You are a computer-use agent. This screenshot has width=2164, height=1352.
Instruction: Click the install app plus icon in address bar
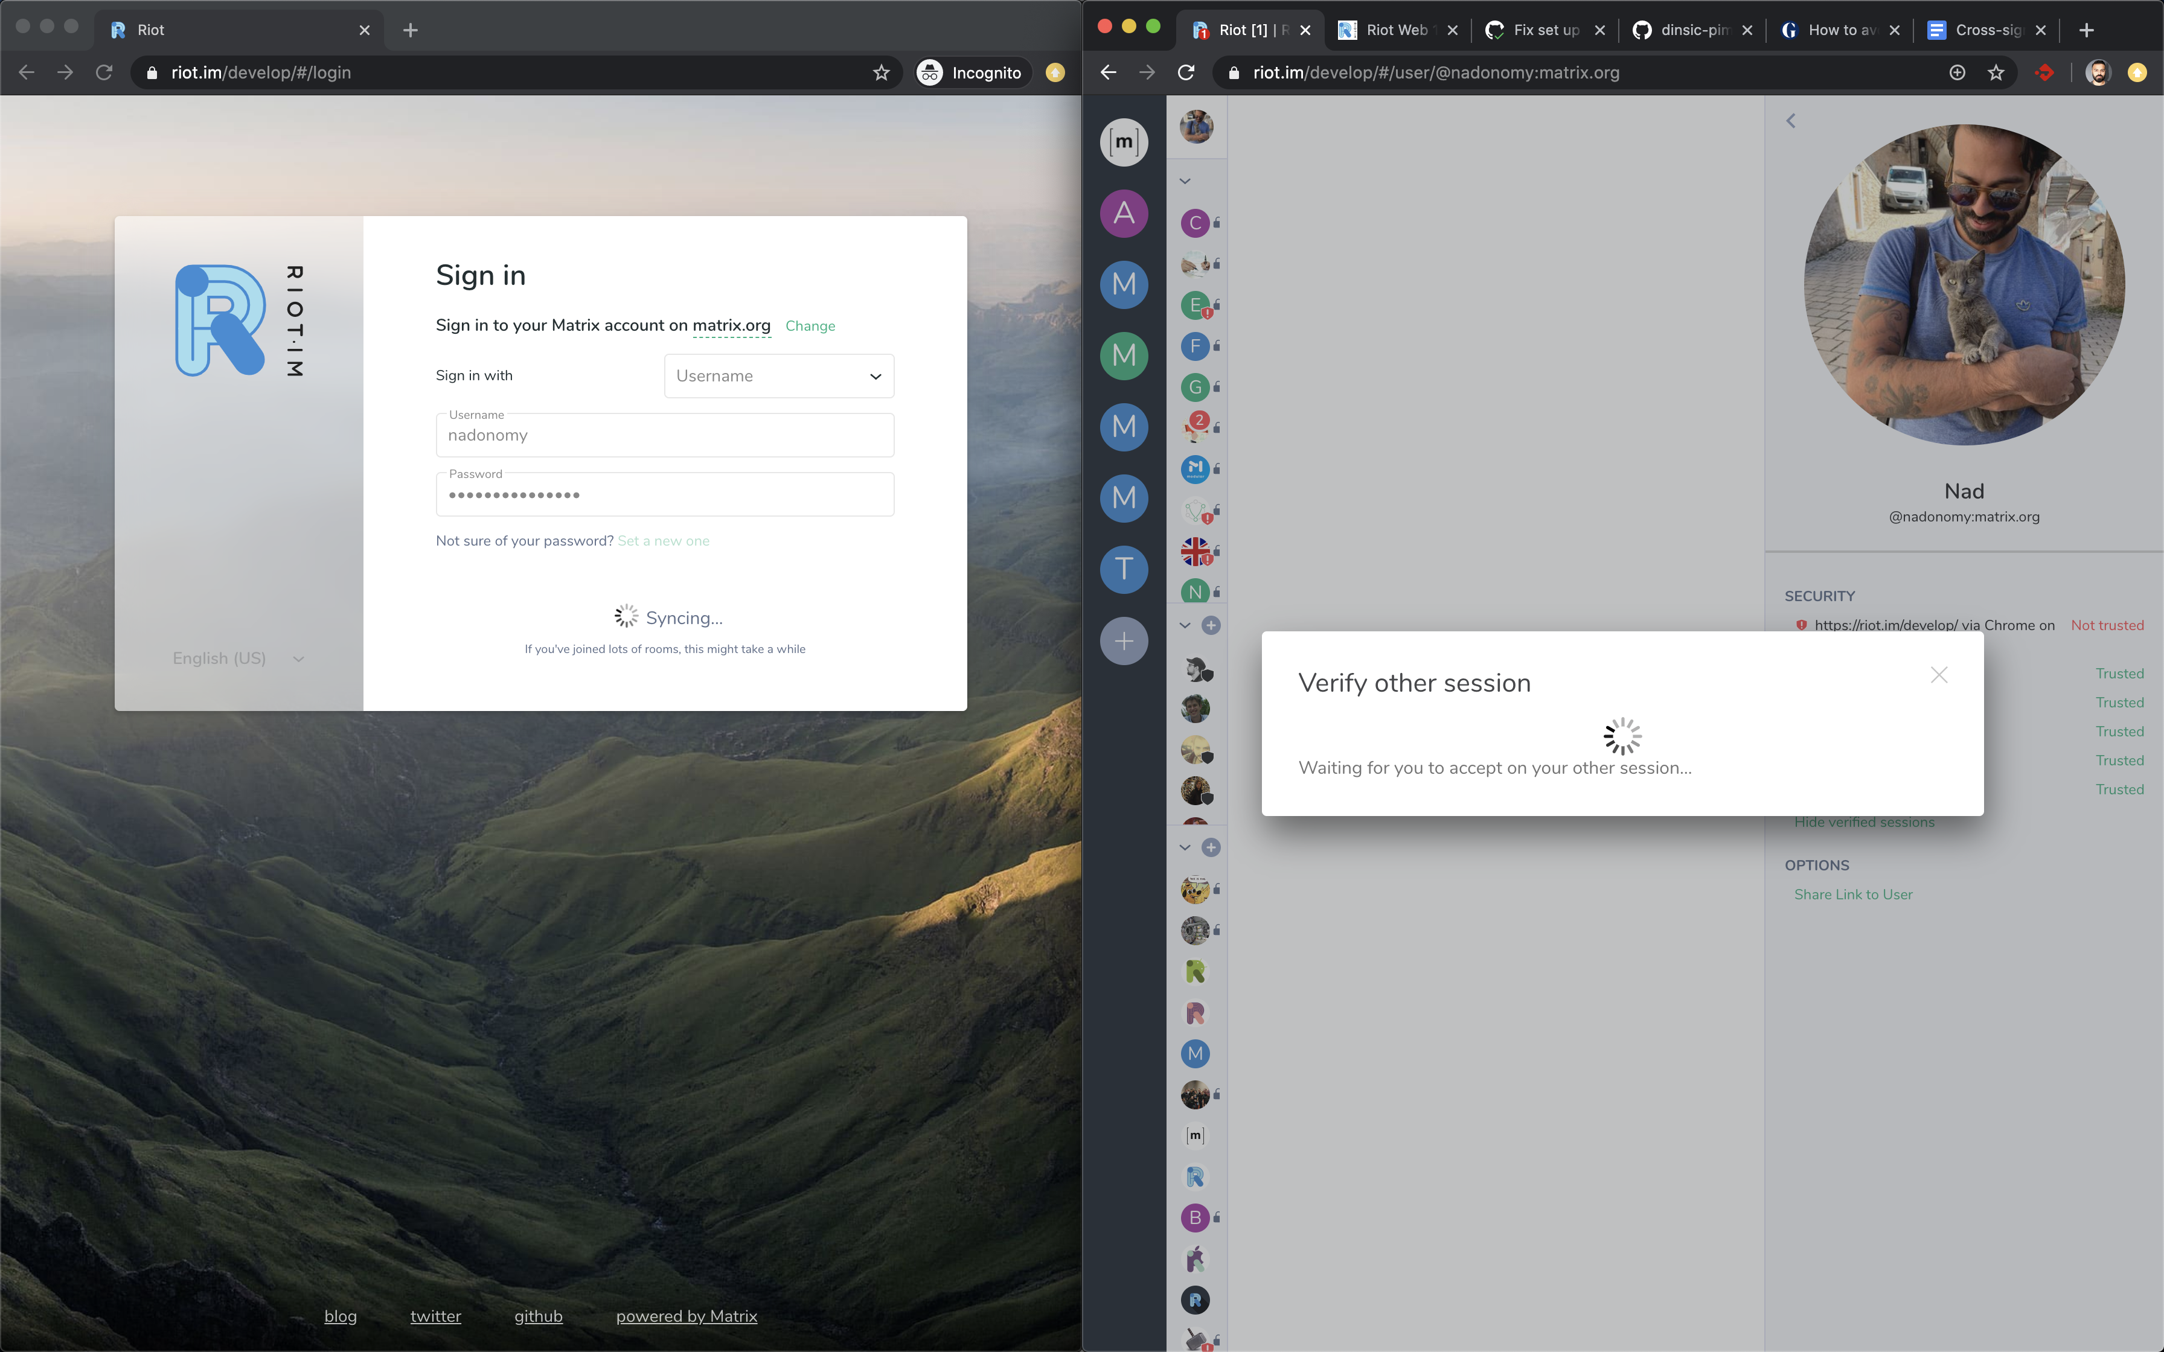1958,72
